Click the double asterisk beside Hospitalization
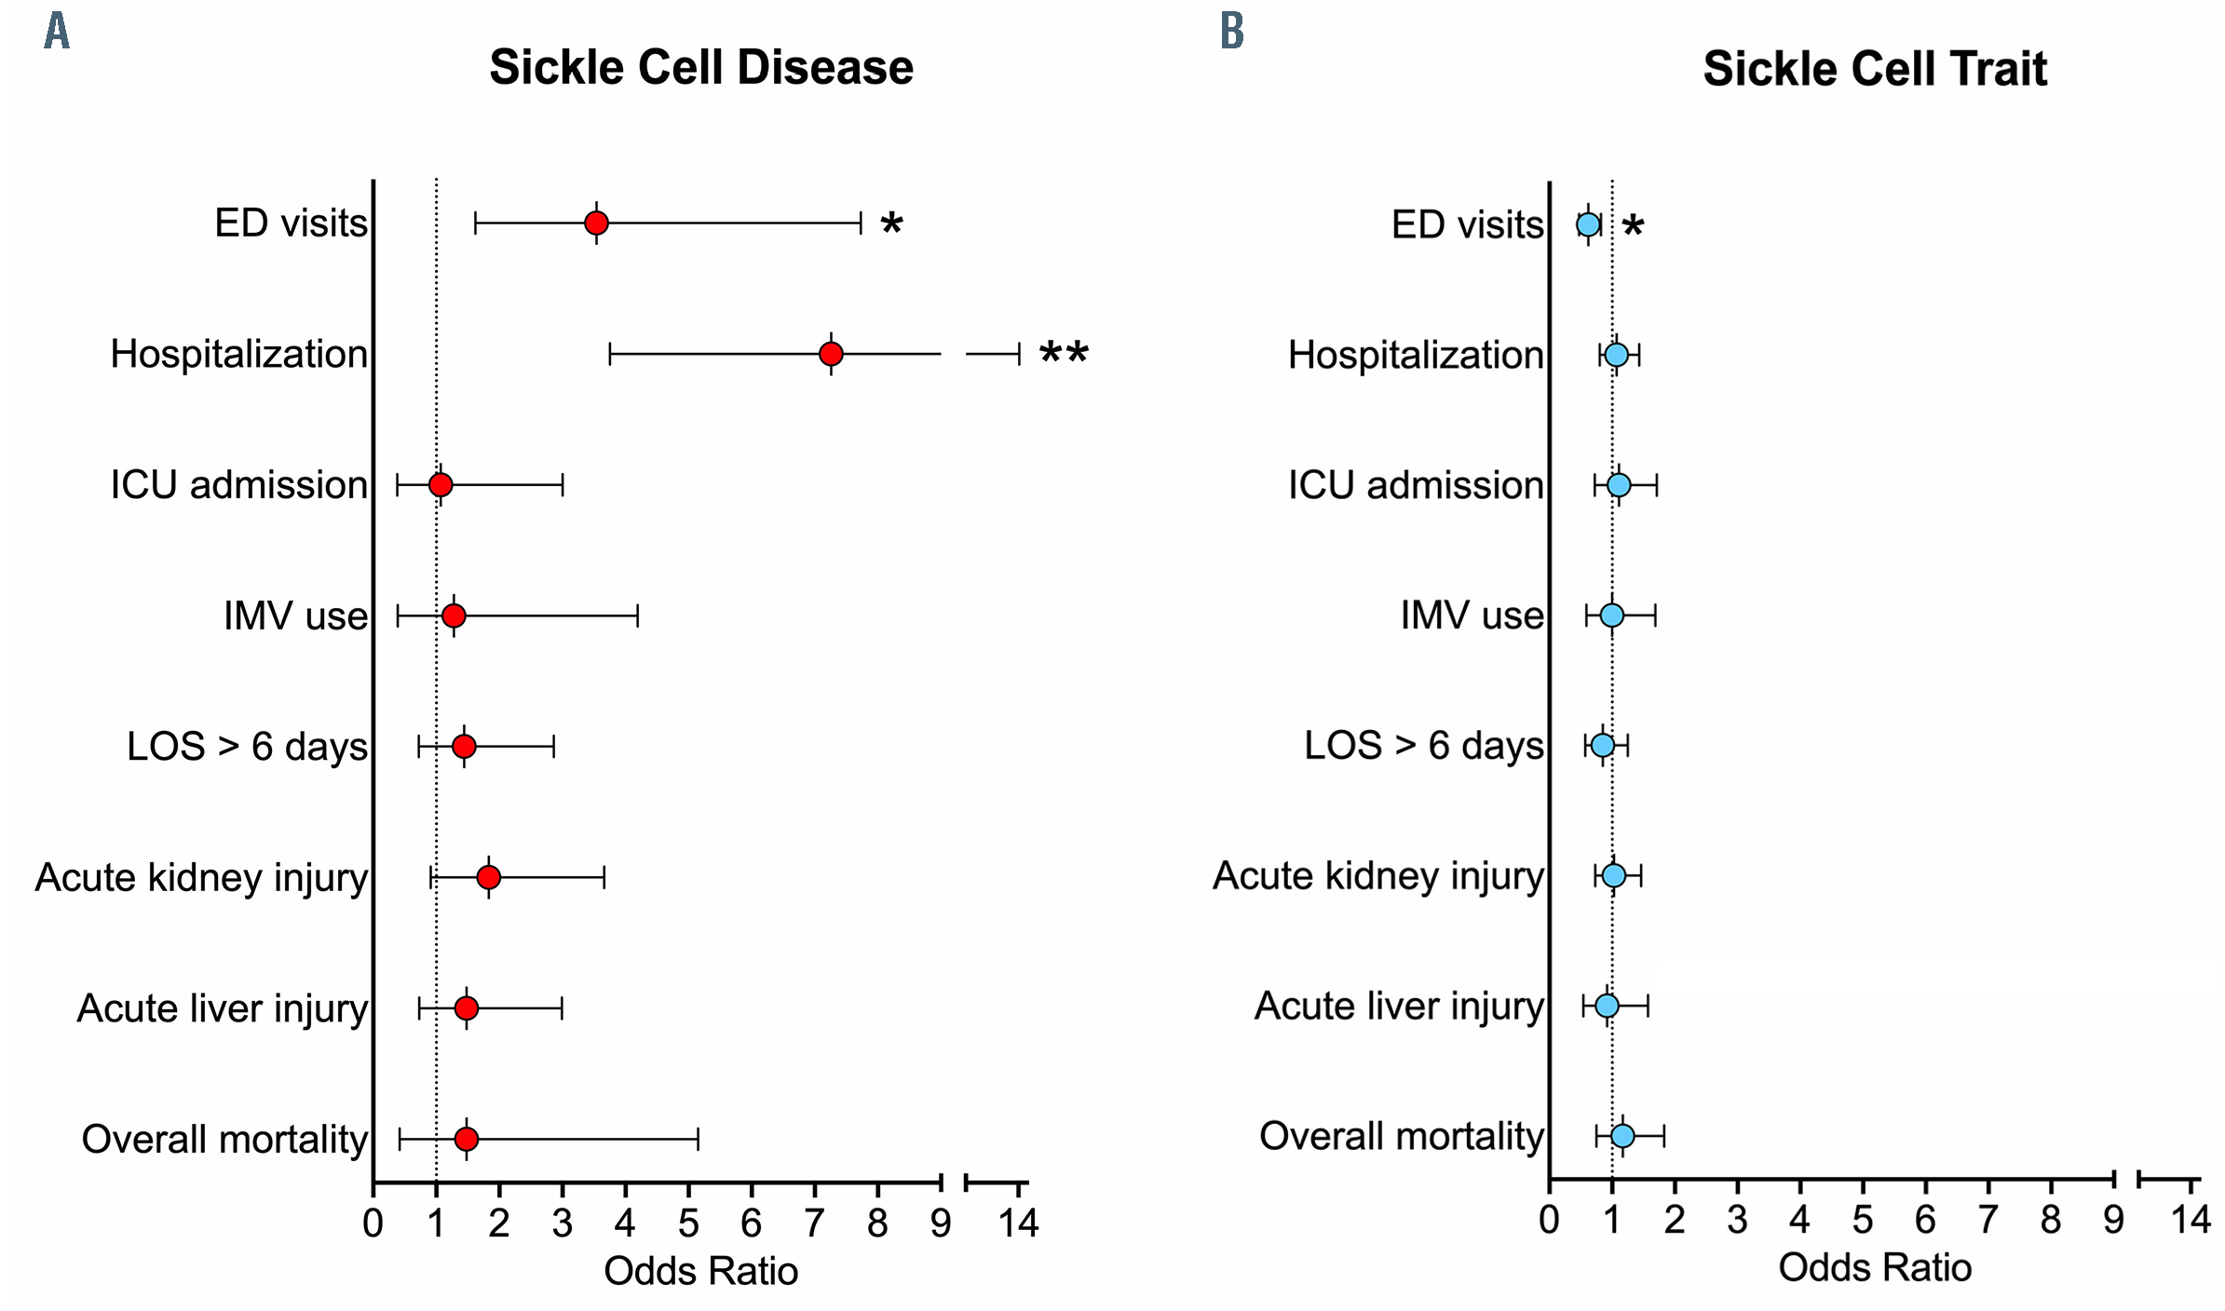2225x1311 pixels. (1064, 355)
